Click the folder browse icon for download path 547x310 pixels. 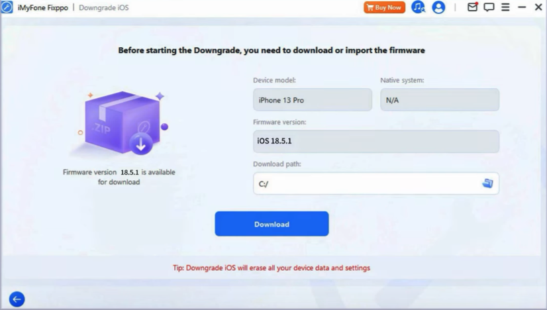click(488, 183)
